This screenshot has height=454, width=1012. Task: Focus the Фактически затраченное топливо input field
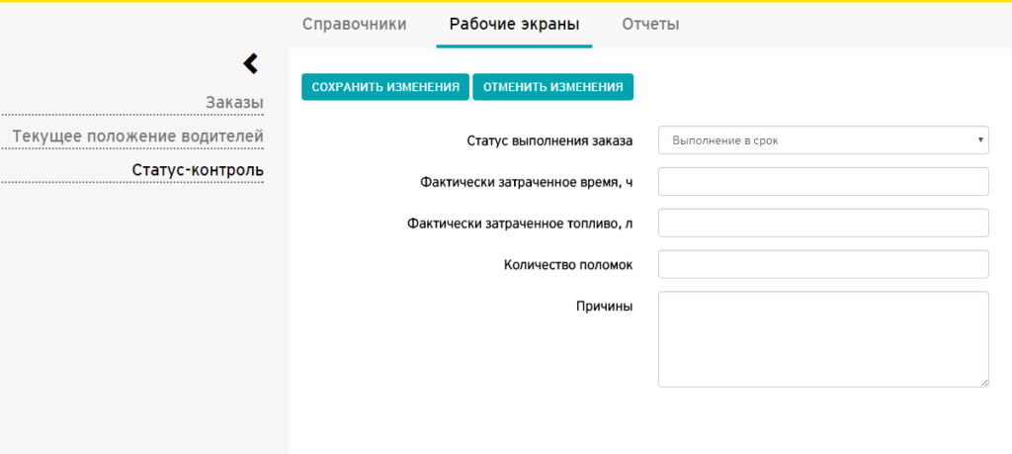pyautogui.click(x=823, y=223)
